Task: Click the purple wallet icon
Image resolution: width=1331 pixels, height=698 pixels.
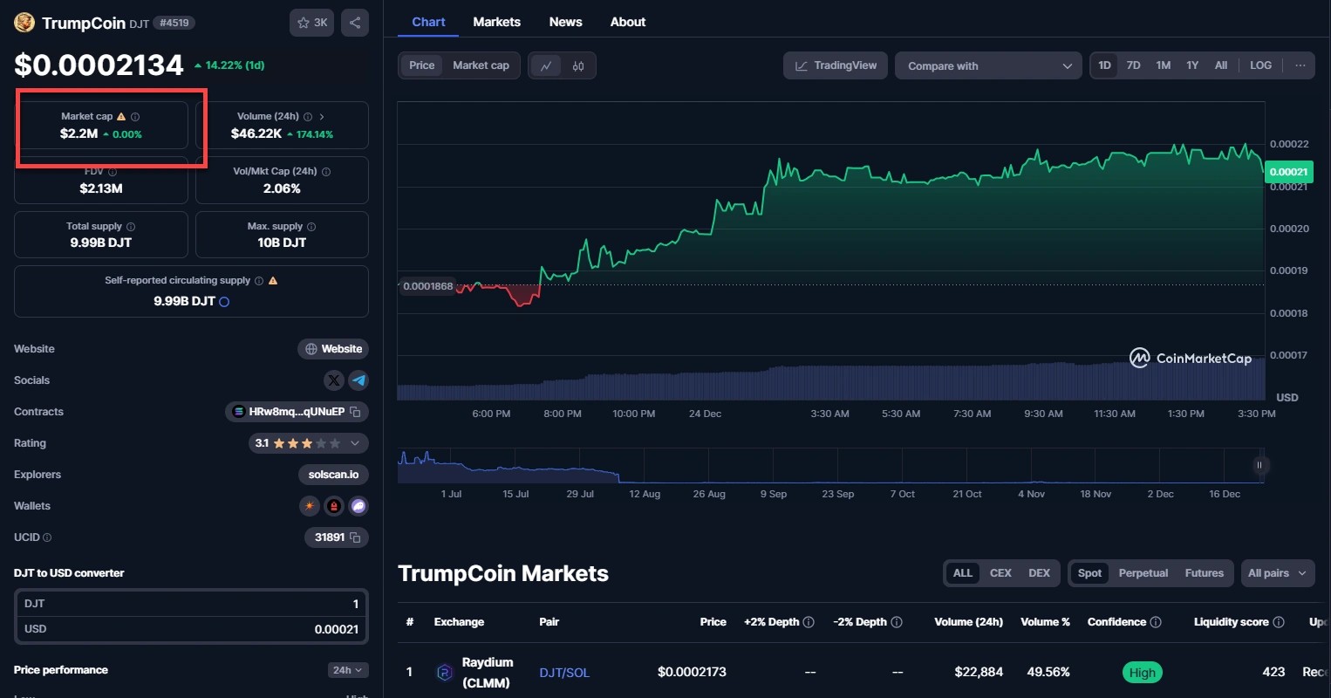Action: pyautogui.click(x=358, y=506)
